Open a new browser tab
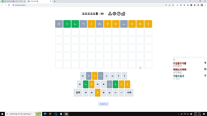Image resolution: width=207 pixels, height=116 pixels. pyautogui.click(x=55, y=1)
